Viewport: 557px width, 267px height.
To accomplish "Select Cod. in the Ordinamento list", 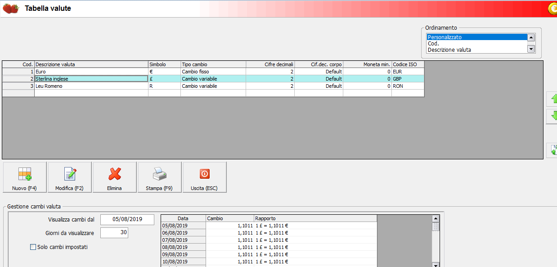I will (476, 44).
